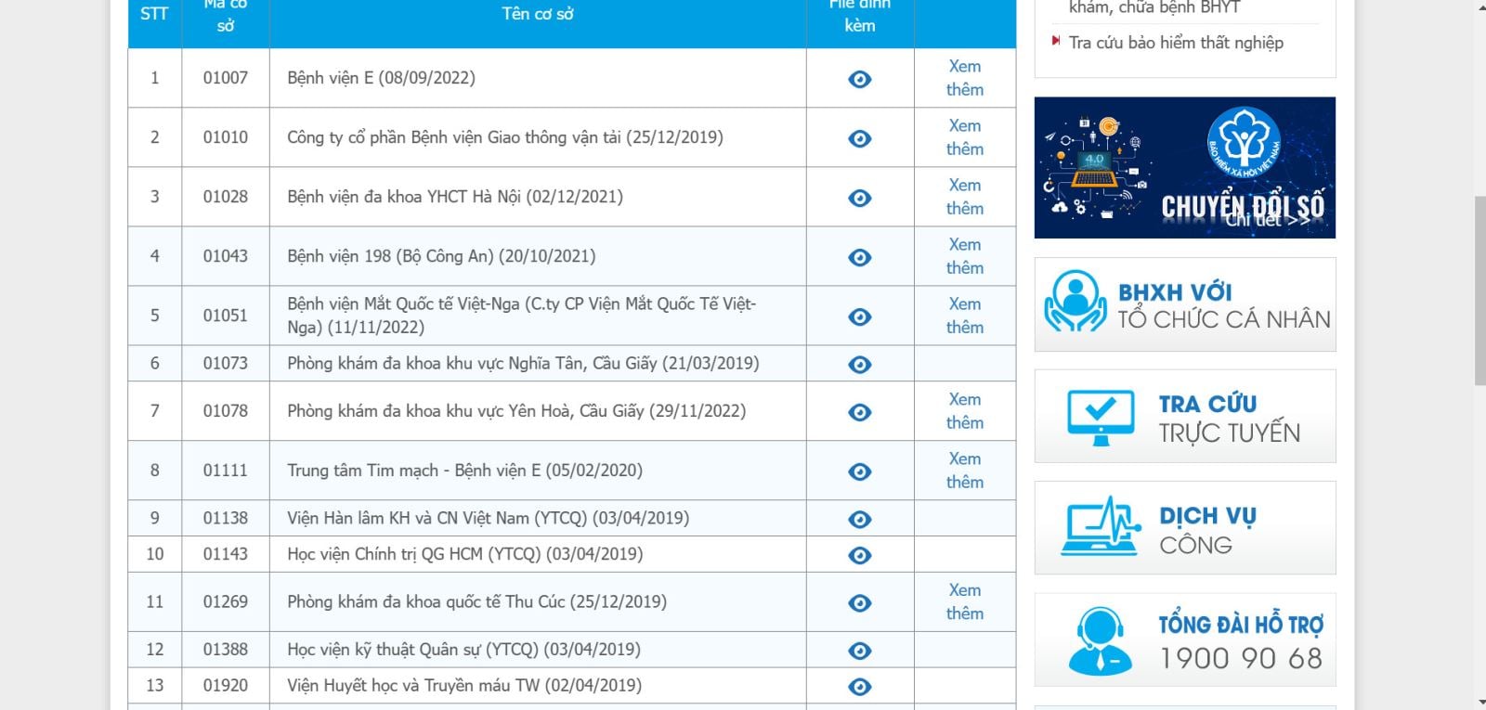Click Bệnh viện 198 (Bộ Công An) name

pyautogui.click(x=441, y=256)
